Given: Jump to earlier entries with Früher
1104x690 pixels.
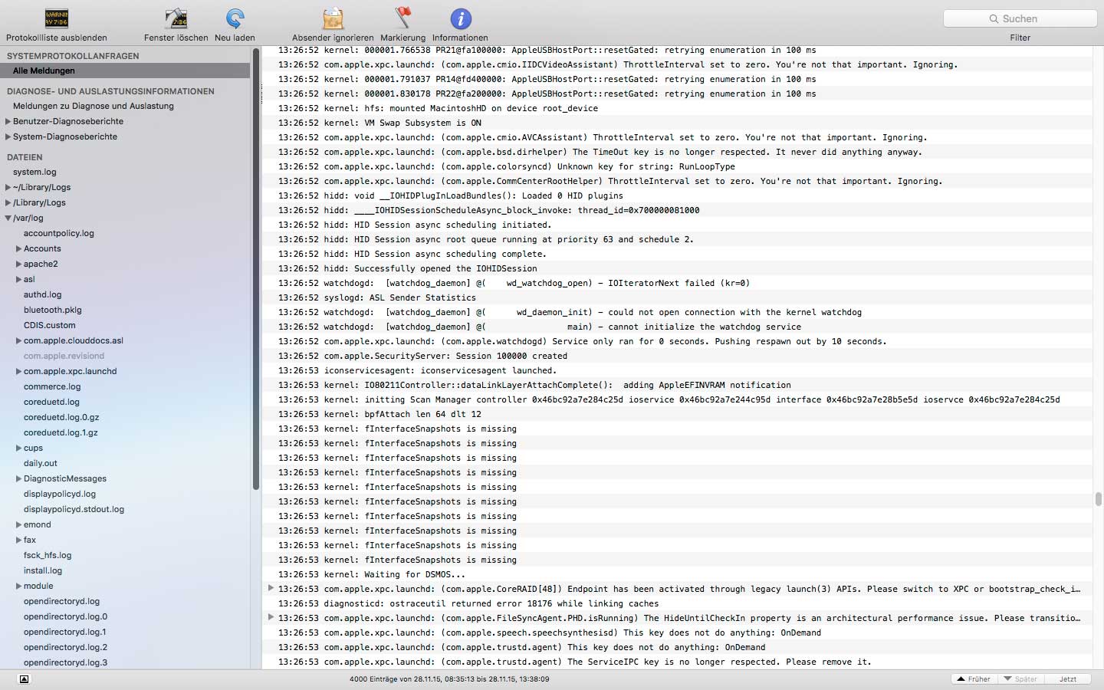Looking at the screenshot, I should (974, 679).
